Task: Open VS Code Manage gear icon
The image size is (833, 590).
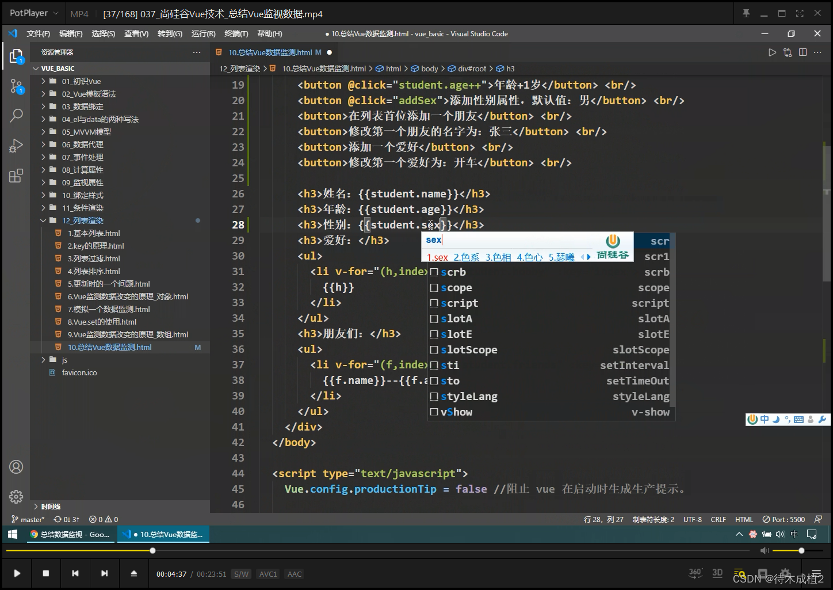Action: pos(16,496)
